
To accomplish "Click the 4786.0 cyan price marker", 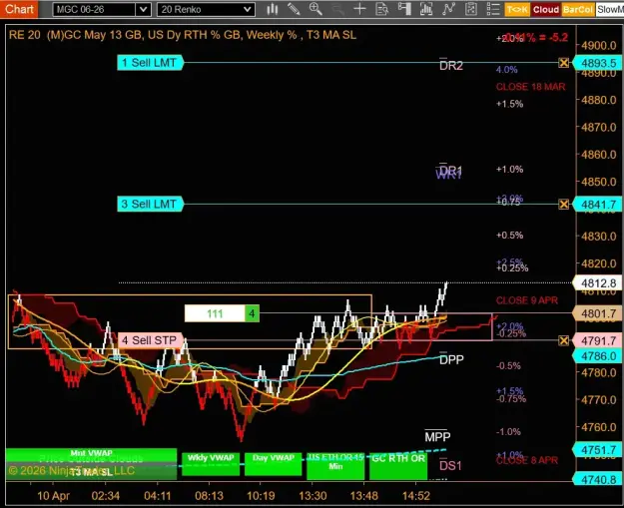I will pos(598,355).
